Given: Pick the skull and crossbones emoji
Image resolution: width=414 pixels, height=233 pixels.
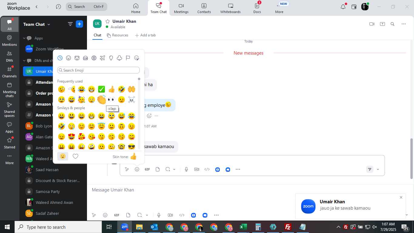Looking at the screenshot, I should (131, 100).
